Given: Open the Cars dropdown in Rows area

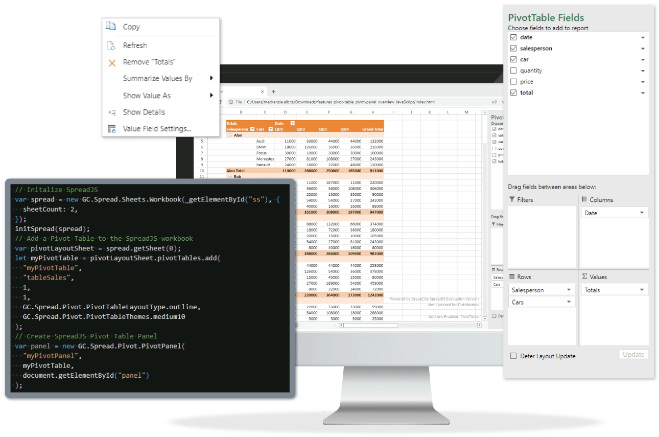Looking at the screenshot, I should (569, 302).
